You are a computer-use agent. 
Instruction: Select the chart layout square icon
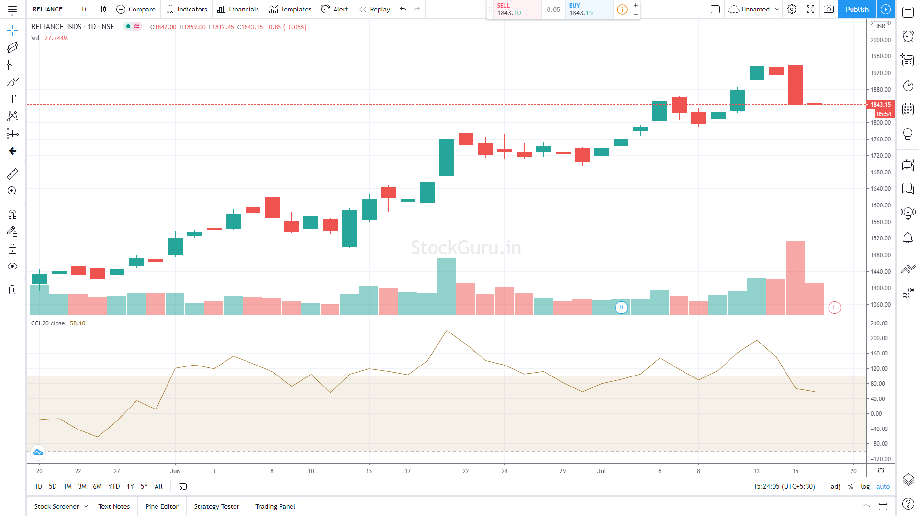pos(715,9)
